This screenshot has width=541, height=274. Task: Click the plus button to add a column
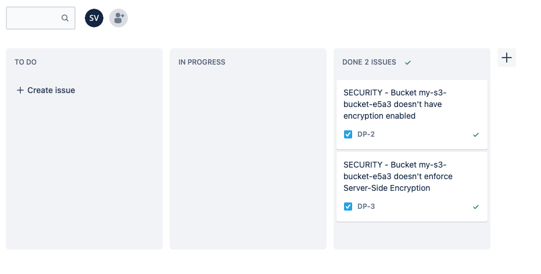tap(507, 58)
